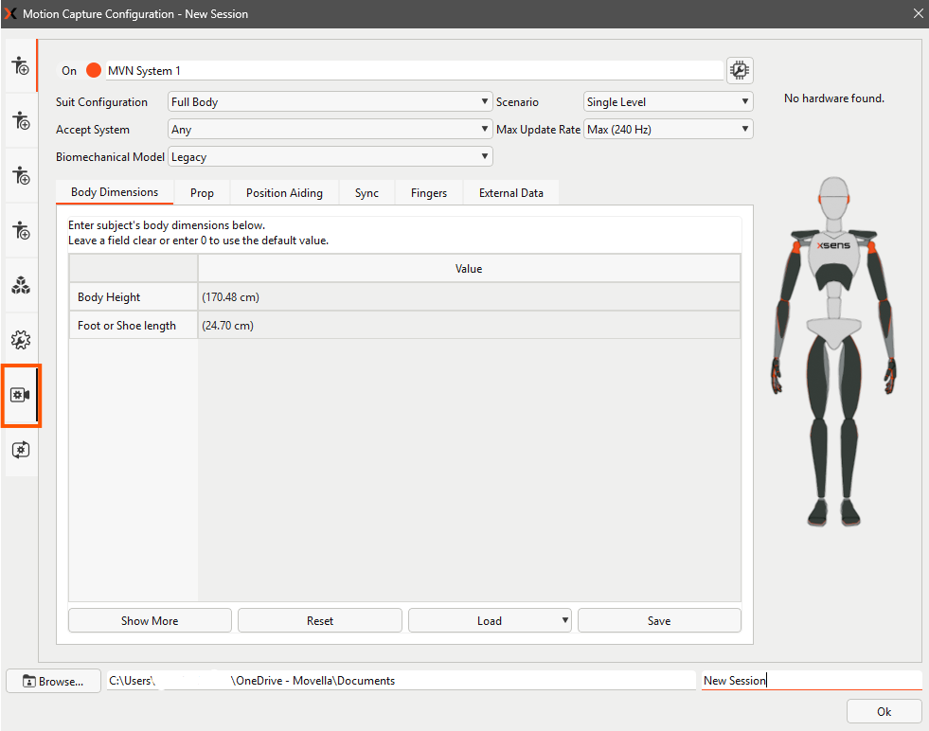Switch to the External Data tab
This screenshot has height=731, width=929.
click(511, 193)
